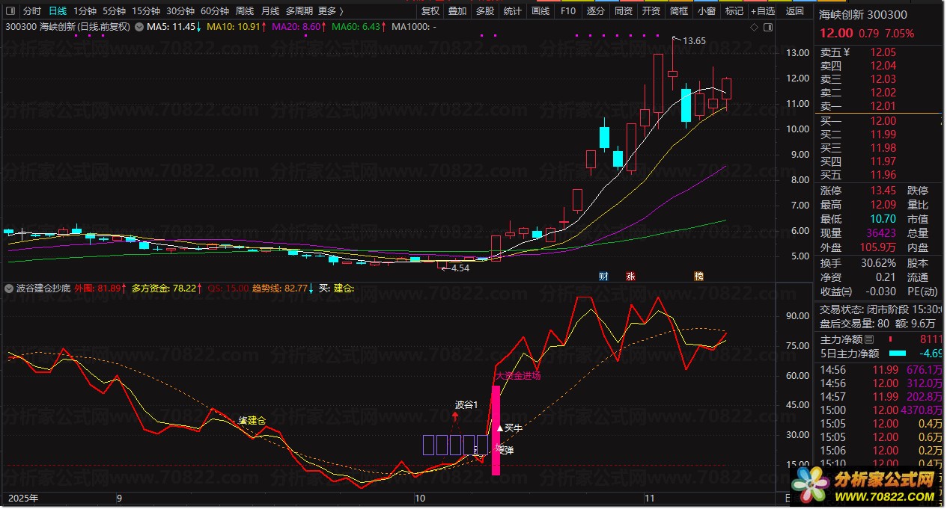Switch to 30分钟 period
Image resolution: width=947 pixels, height=509 pixels.
pyautogui.click(x=181, y=11)
